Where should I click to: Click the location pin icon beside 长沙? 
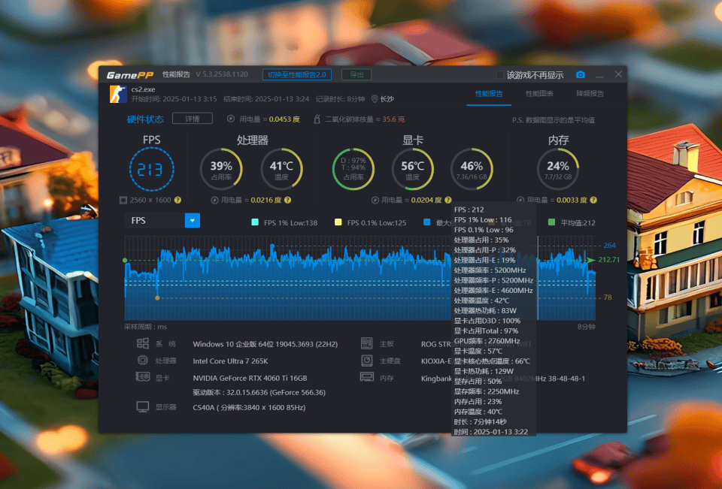(375, 99)
